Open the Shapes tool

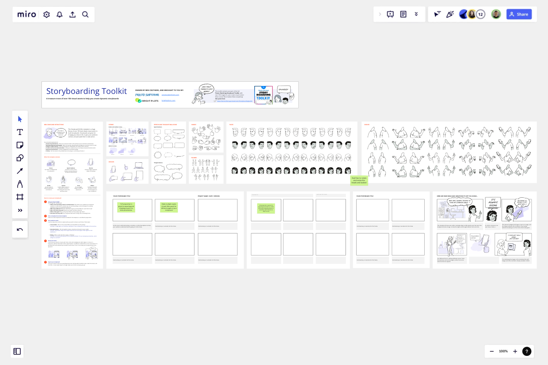coord(20,157)
